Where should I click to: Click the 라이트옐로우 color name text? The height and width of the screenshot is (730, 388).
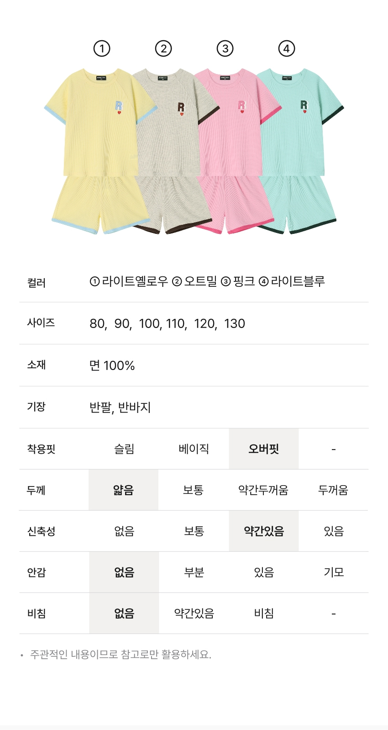pyautogui.click(x=135, y=281)
